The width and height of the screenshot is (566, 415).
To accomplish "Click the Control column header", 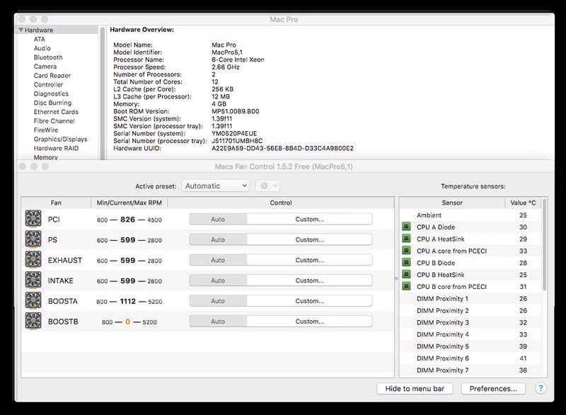I will pyautogui.click(x=281, y=203).
